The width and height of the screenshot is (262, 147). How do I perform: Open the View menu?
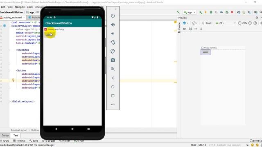click(x=10, y=7)
